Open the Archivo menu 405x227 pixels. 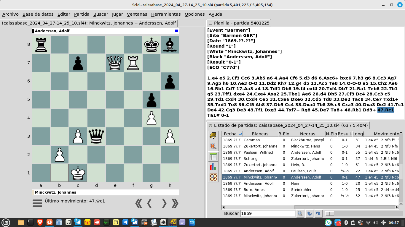tap(10, 14)
